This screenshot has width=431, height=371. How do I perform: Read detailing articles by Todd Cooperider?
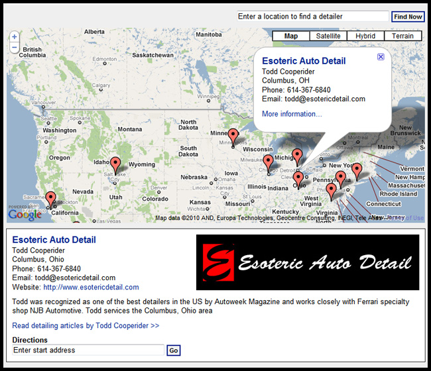[86, 326]
